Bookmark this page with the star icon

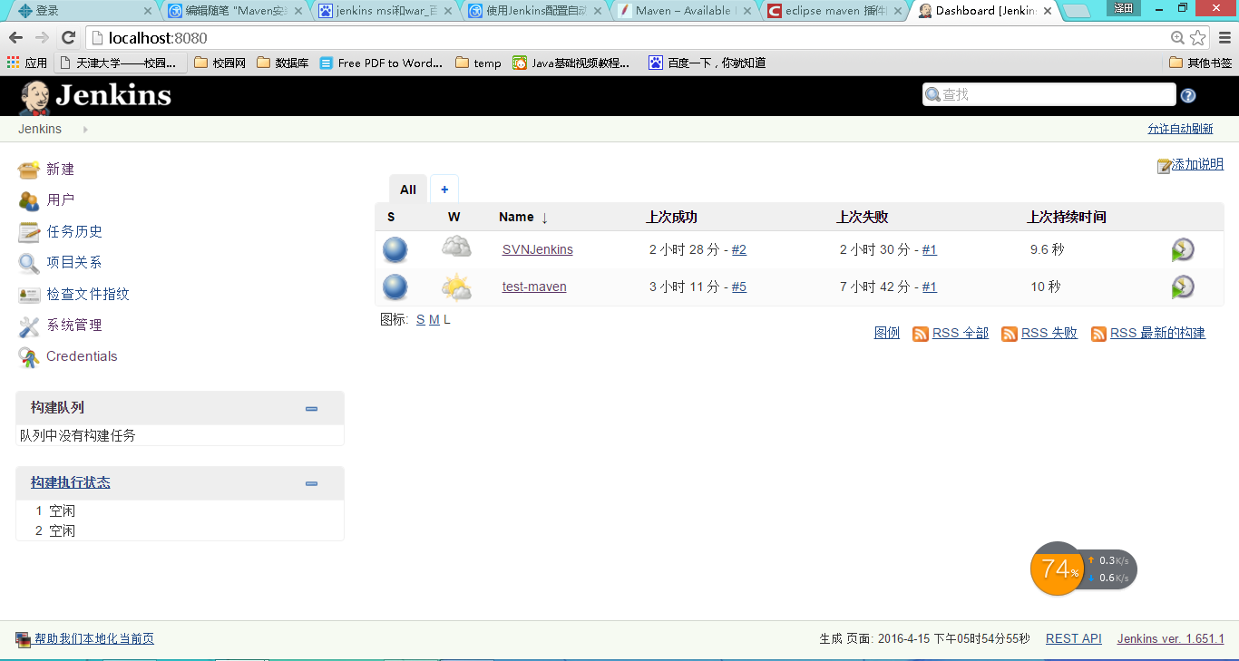(x=1198, y=37)
